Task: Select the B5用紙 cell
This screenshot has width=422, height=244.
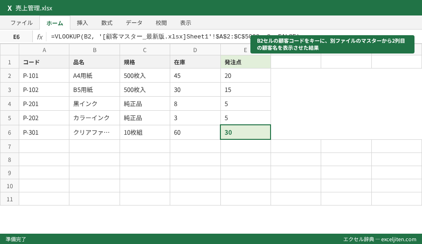Action: click(94, 90)
